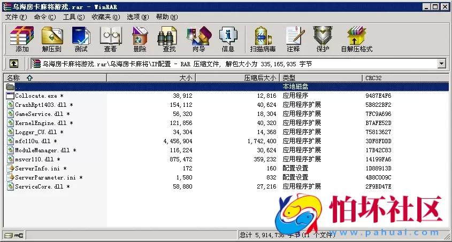This screenshot has width=452, height=242.
Task: Open the 注释 (Comment) toolbar icon
Action: point(294,39)
